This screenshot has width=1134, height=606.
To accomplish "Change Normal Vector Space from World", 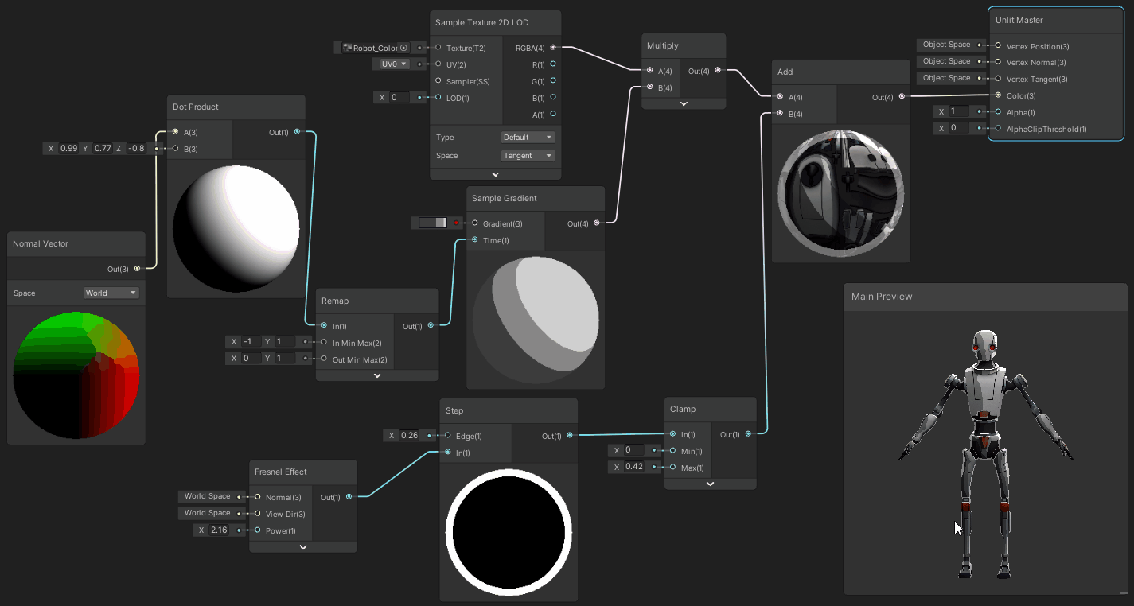I will (111, 293).
